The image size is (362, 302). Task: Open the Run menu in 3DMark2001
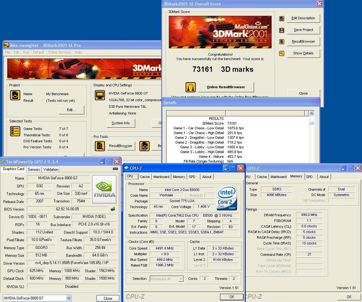[x=26, y=52]
